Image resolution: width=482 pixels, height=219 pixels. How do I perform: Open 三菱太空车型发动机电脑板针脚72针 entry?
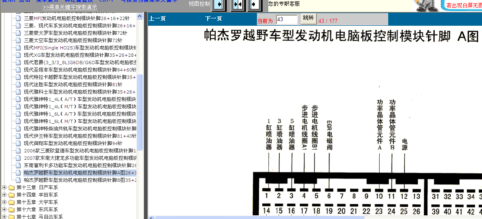[x=73, y=40]
